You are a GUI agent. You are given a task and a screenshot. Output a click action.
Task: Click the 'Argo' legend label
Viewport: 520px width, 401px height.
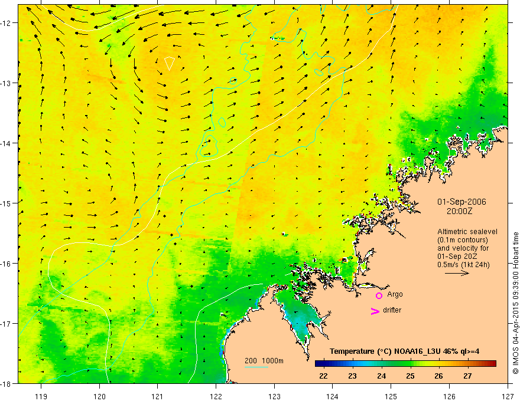coord(395,294)
